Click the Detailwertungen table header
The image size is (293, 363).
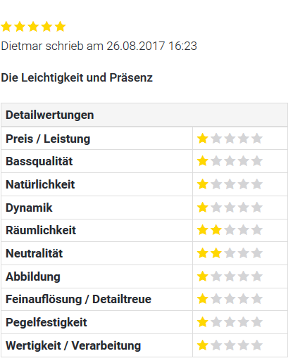pos(144,115)
